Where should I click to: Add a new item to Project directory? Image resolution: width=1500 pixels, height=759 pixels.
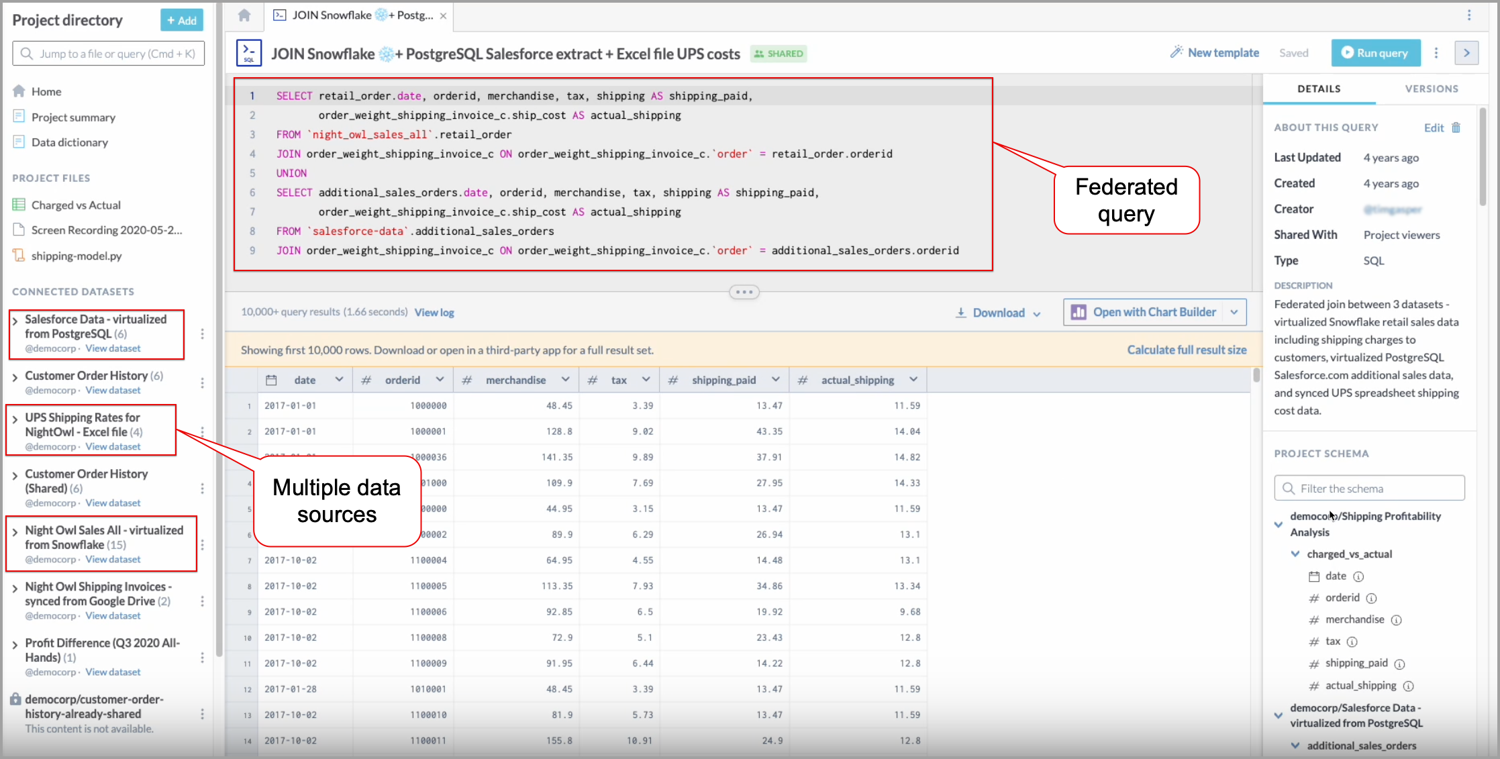(182, 20)
